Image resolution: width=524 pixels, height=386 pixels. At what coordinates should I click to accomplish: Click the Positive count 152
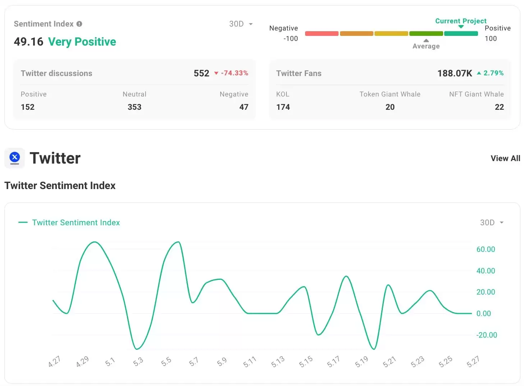(28, 107)
